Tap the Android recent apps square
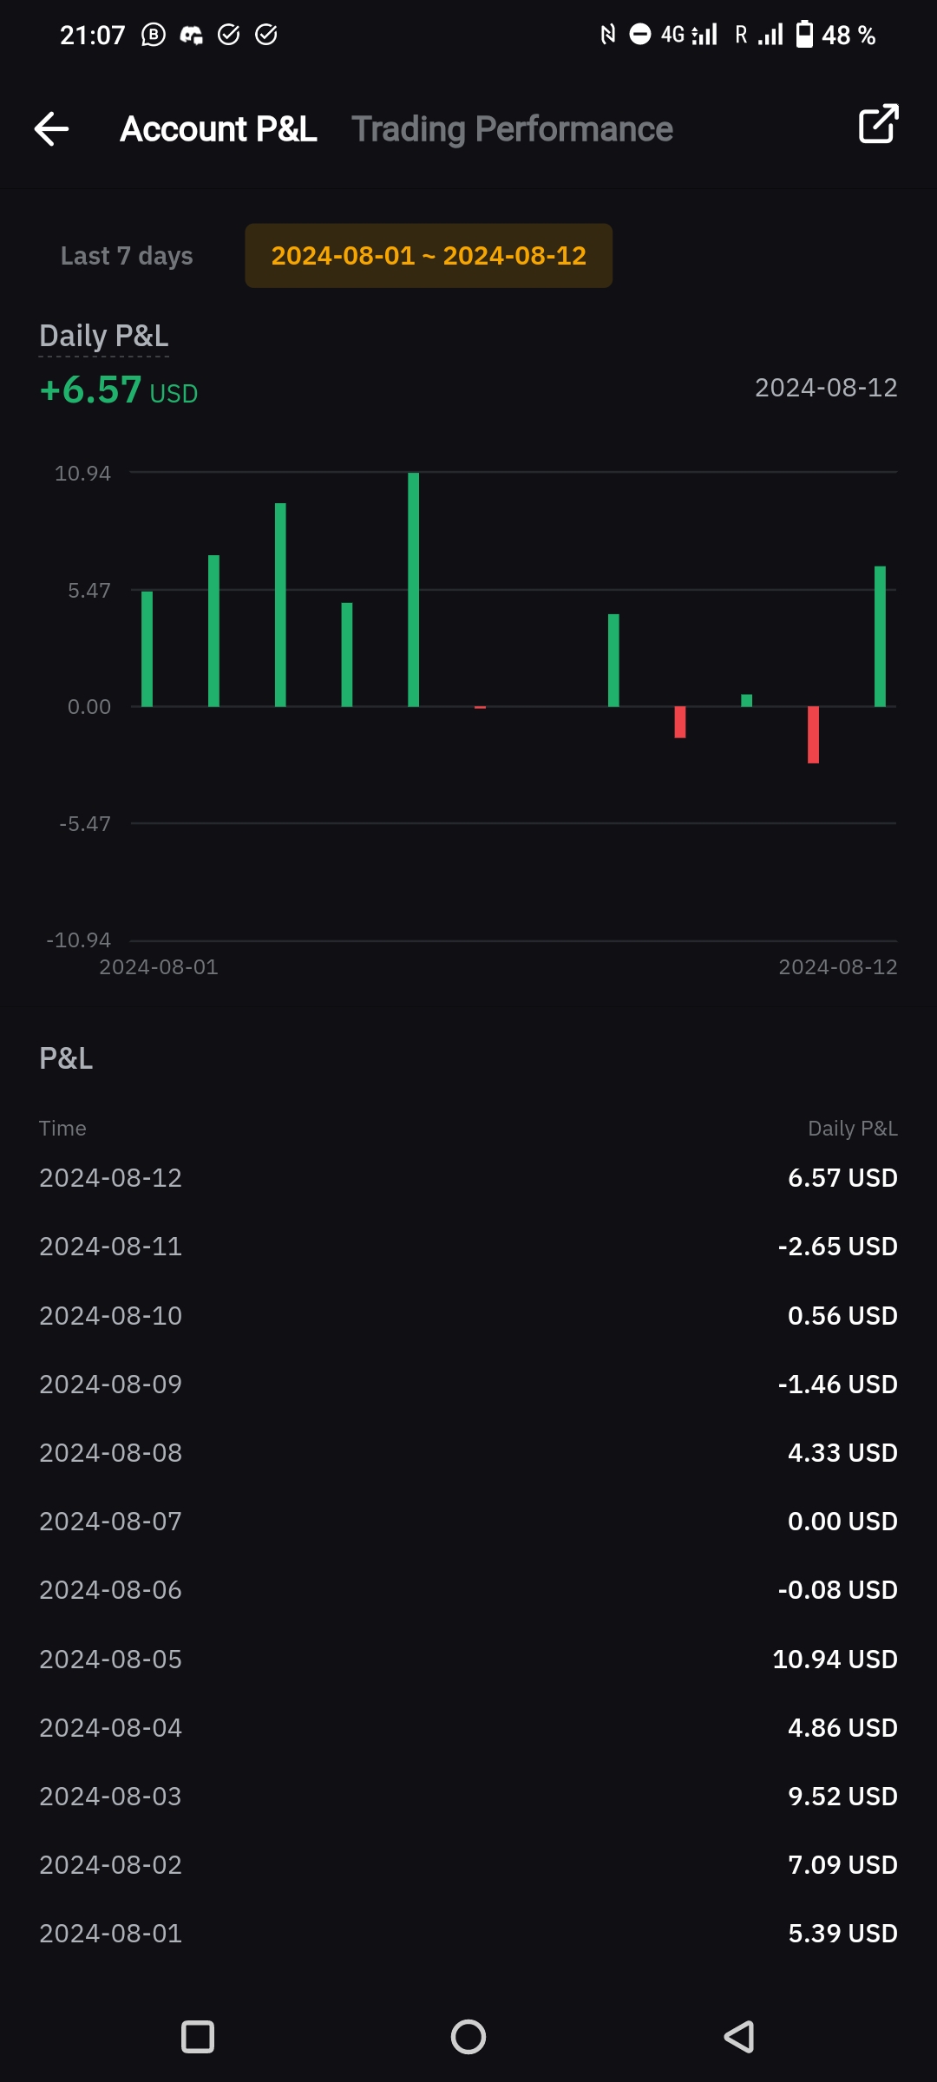The height and width of the screenshot is (2082, 937). 198,2037
